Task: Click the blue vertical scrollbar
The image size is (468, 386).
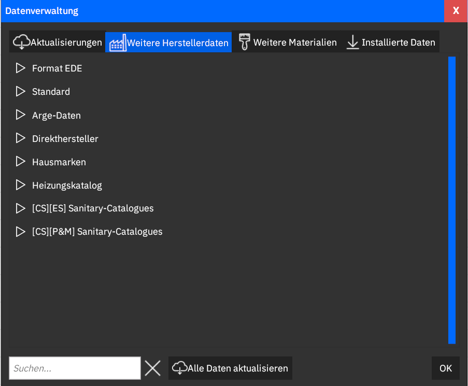Action: point(452,200)
